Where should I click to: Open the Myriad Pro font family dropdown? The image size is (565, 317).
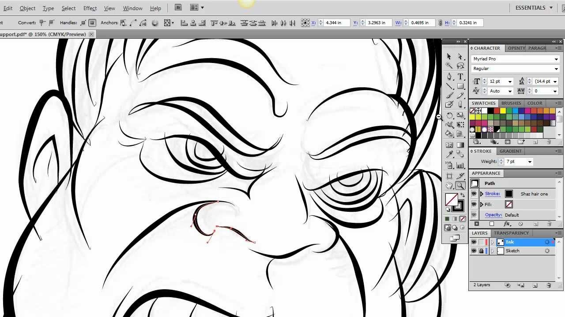pos(556,59)
